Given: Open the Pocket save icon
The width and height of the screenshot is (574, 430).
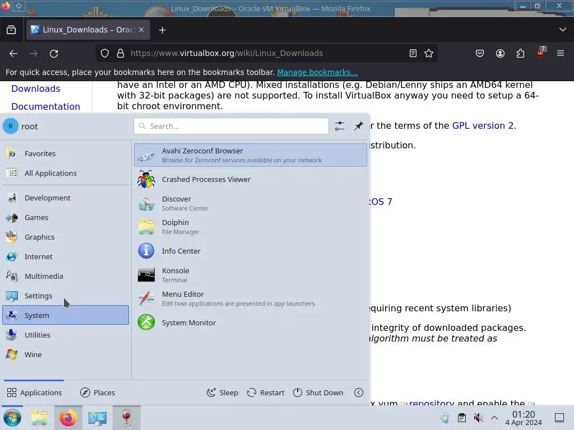Looking at the screenshot, I should click(x=480, y=53).
